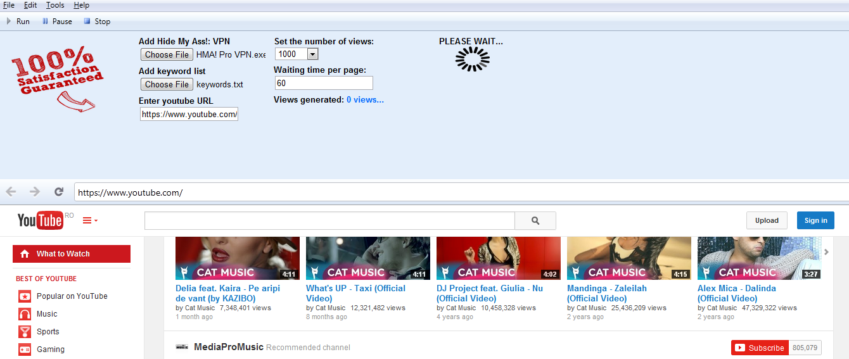This screenshot has width=849, height=359.
Task: Show next videos with right chevron
Action: [x=826, y=252]
